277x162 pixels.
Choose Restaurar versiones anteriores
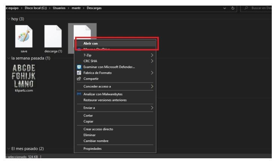coord(115,100)
